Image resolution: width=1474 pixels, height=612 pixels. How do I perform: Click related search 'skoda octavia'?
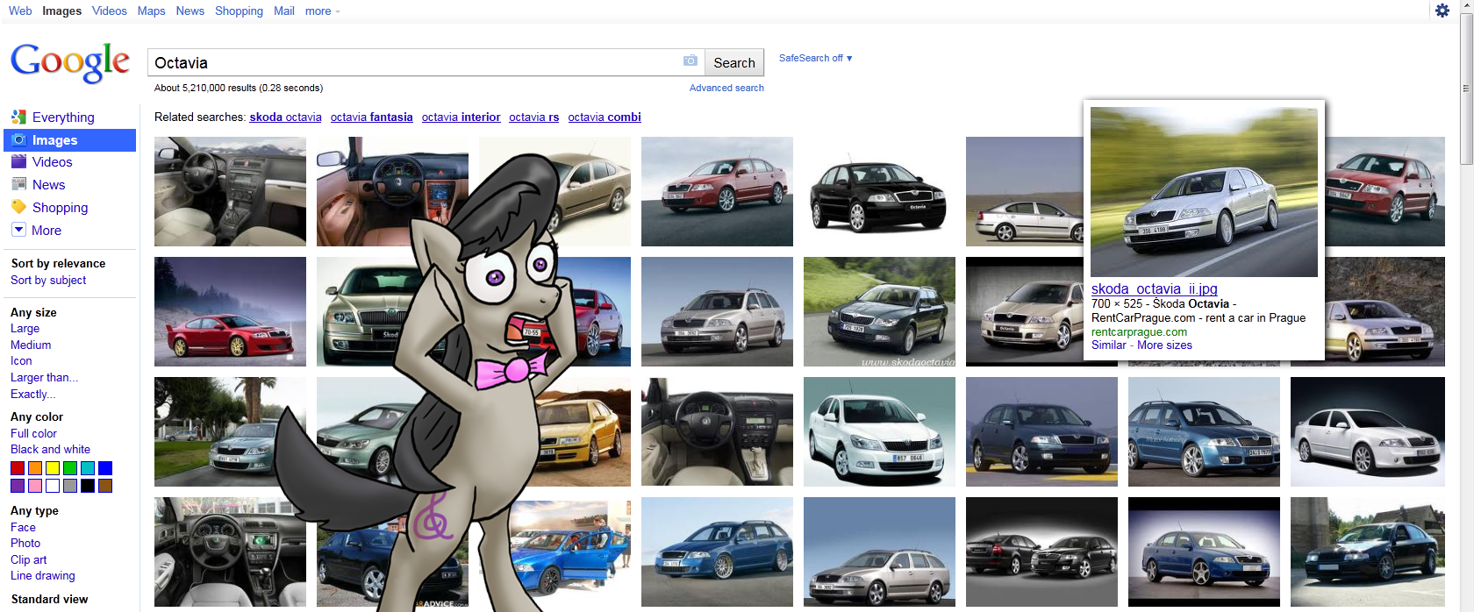click(285, 117)
